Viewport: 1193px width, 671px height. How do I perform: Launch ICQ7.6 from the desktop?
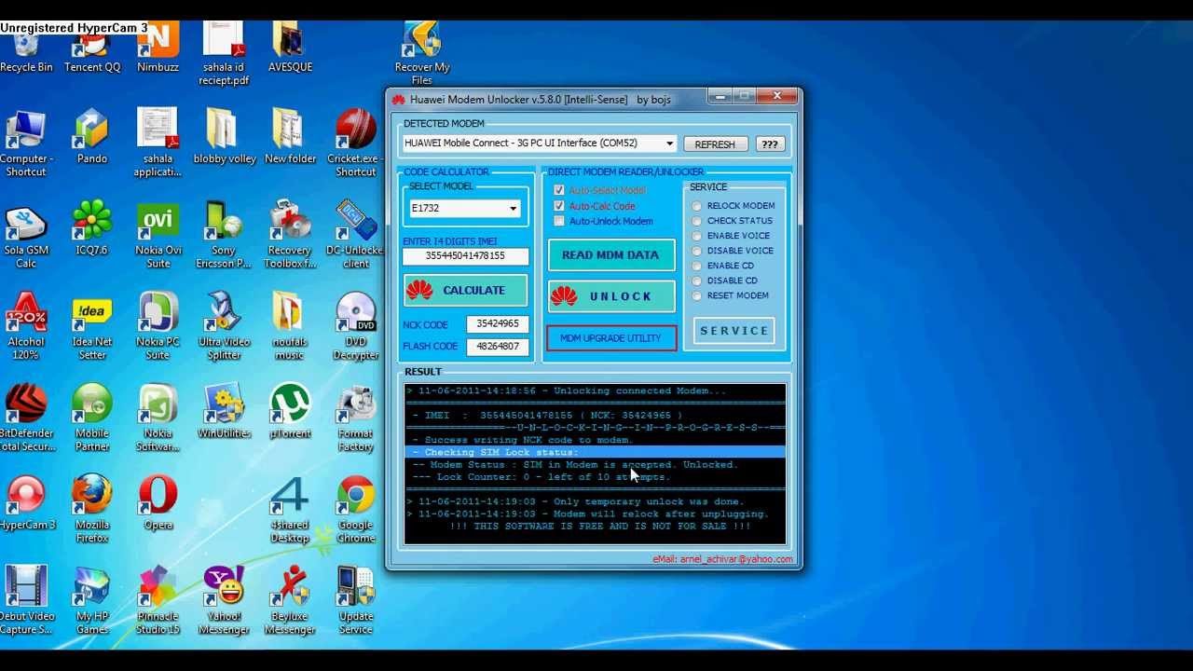click(x=92, y=227)
